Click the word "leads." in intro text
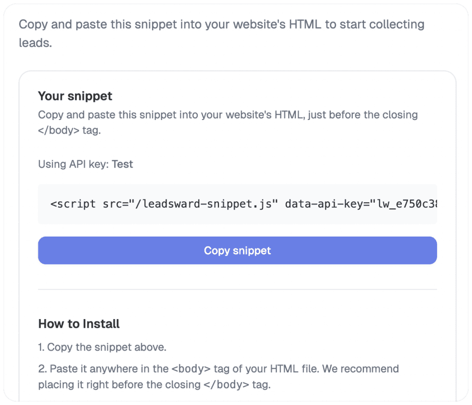 point(35,43)
